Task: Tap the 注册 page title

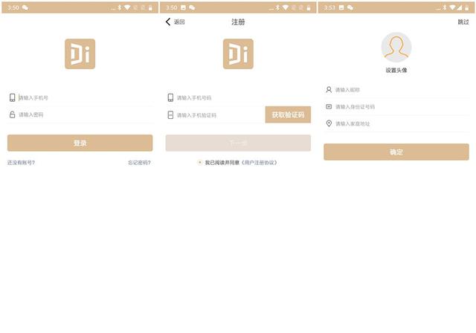Action: [x=238, y=22]
